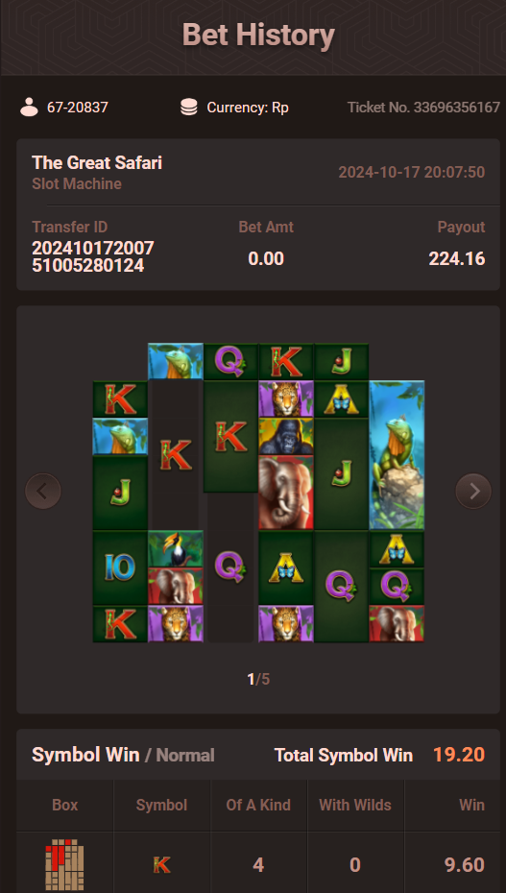The width and height of the screenshot is (506, 893).
Task: Click the K symbol in win table
Action: coord(161,866)
